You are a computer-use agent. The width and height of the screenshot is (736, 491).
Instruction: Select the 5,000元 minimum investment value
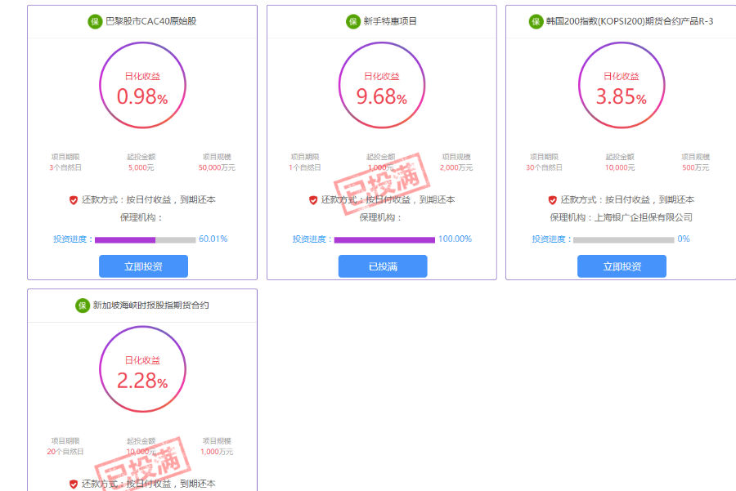click(x=141, y=167)
